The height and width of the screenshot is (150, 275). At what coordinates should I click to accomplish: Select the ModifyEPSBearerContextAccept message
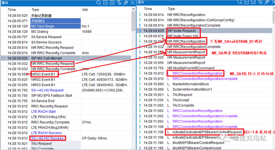[x=197, y=148]
